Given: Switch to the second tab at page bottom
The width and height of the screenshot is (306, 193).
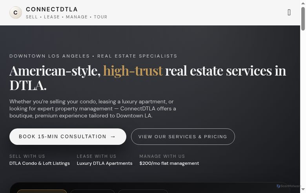Looking at the screenshot, I should point(93,191).
